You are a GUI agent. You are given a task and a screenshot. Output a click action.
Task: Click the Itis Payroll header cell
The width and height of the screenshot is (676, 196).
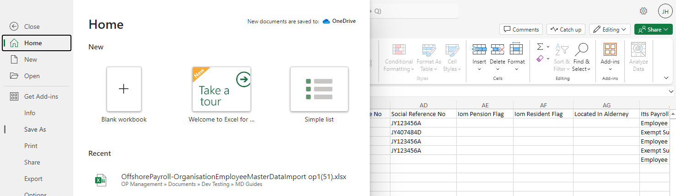pos(654,114)
